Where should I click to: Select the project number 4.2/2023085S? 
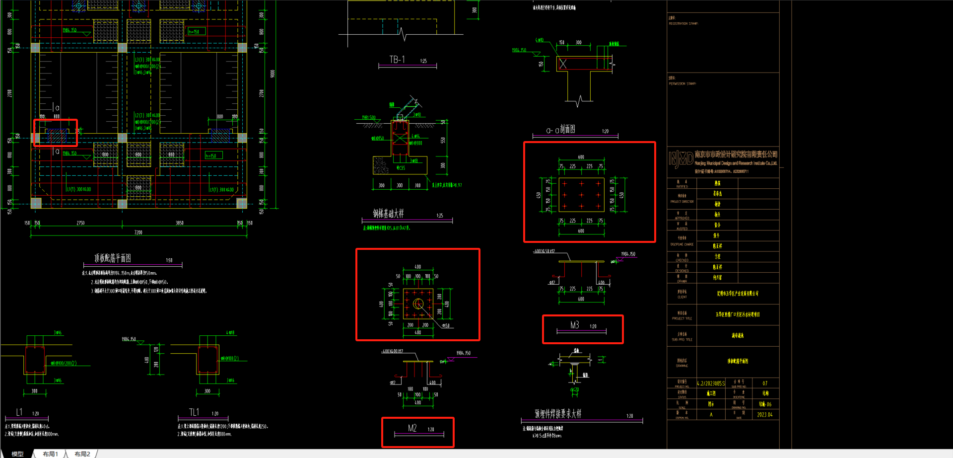(x=711, y=383)
